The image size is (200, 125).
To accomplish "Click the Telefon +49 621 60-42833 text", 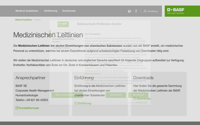I will pyautogui.click(x=32, y=100).
